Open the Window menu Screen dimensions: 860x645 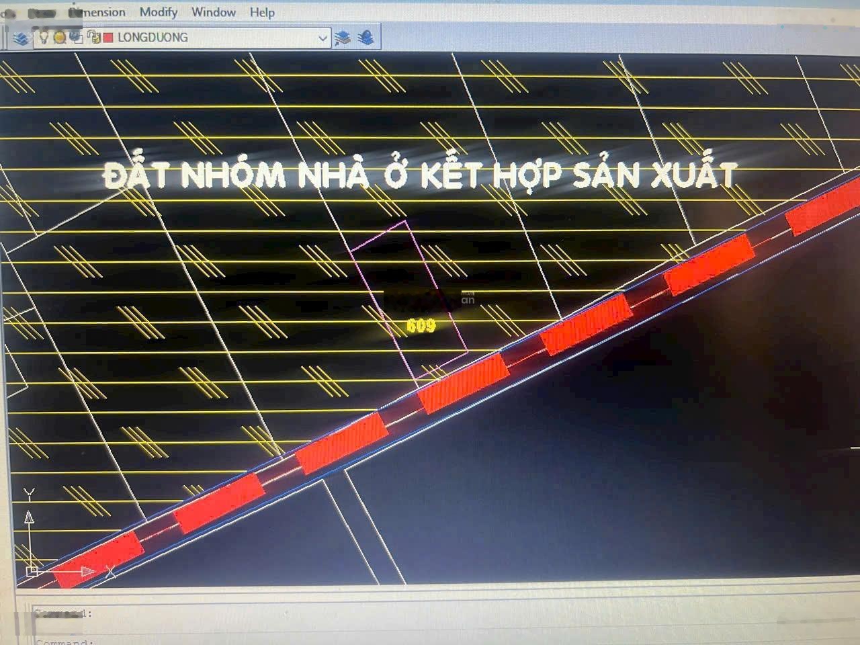tap(214, 12)
